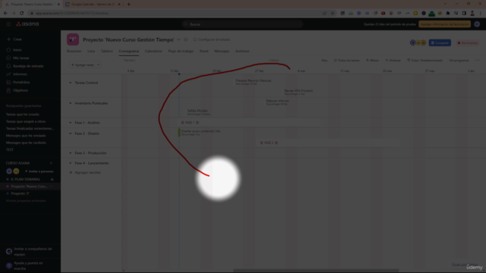Click Agregar información de facturación button
This screenshot has height=273, width=486.
(444, 24)
